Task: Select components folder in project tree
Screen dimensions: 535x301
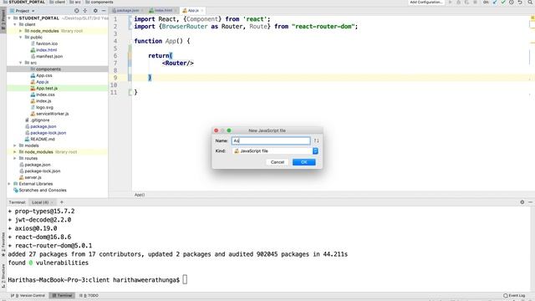Action: pos(48,69)
